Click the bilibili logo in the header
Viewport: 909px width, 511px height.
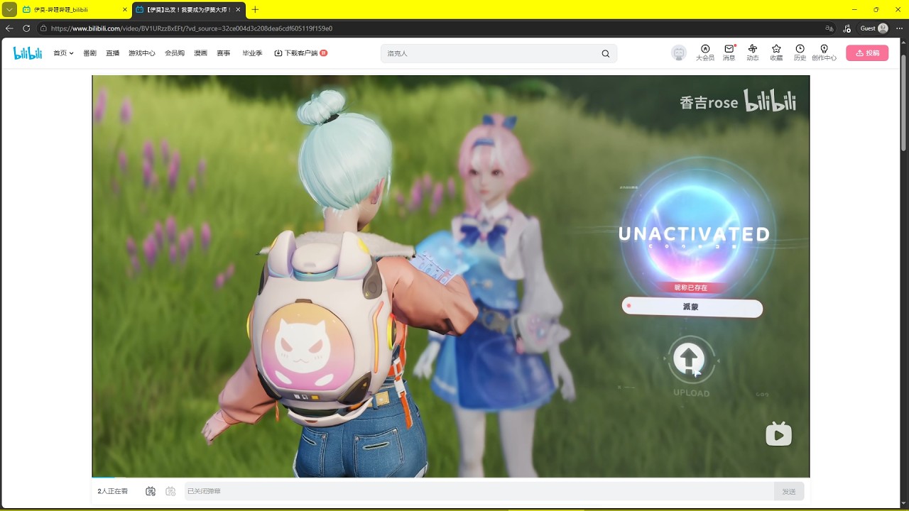click(28, 53)
